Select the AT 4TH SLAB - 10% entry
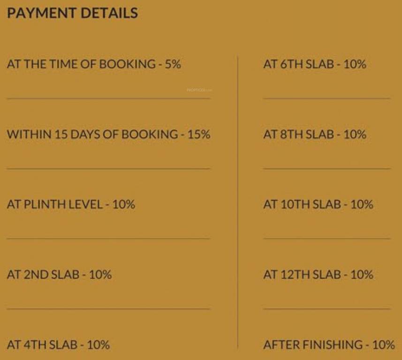 58,345
